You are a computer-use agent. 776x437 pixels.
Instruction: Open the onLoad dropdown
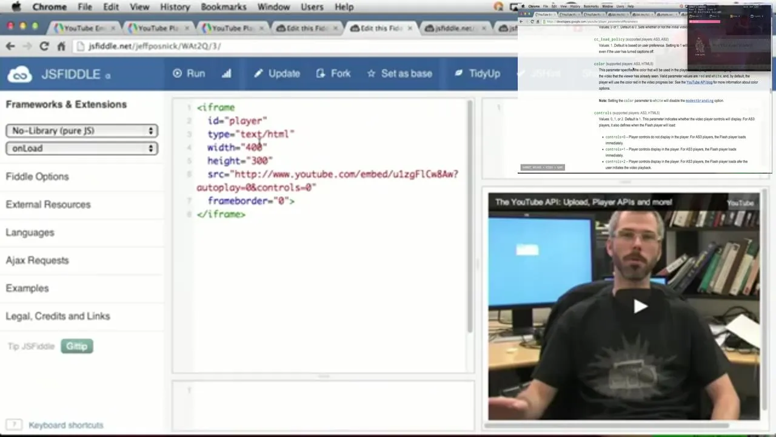82,148
